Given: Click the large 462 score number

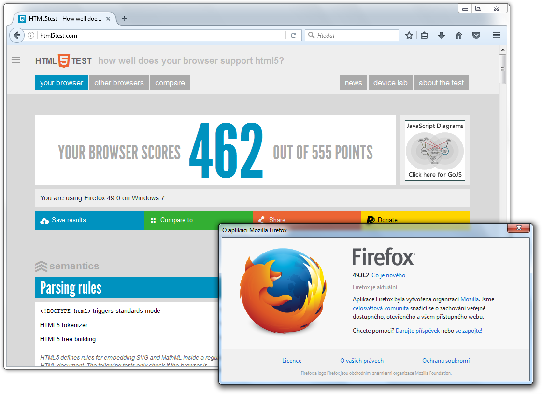Looking at the screenshot, I should coord(226,151).
